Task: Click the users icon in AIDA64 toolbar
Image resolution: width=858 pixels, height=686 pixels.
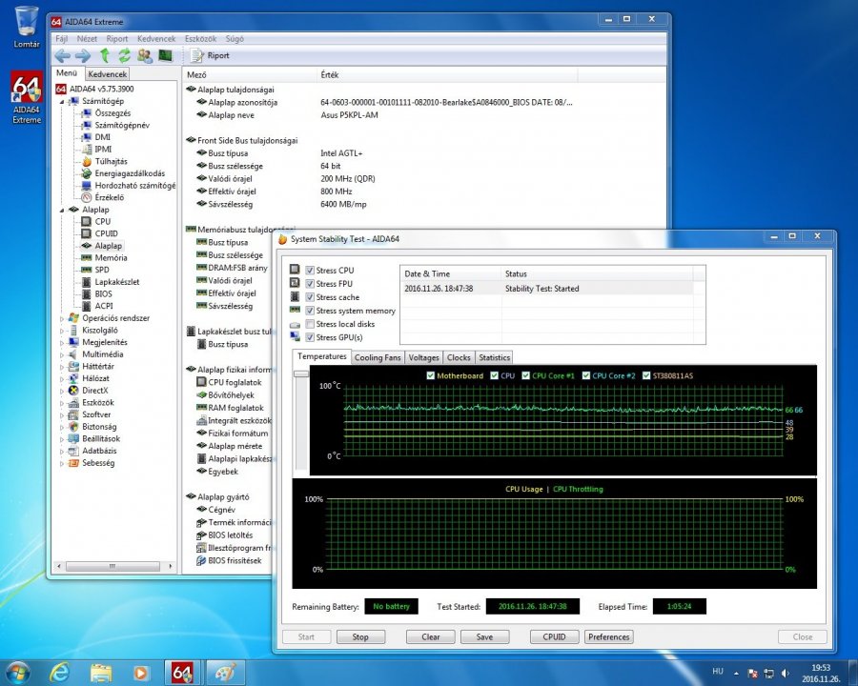Action: tap(145, 55)
